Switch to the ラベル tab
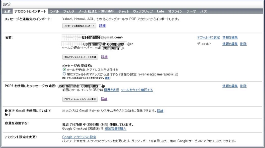The image size is (265, 148). point(54,11)
